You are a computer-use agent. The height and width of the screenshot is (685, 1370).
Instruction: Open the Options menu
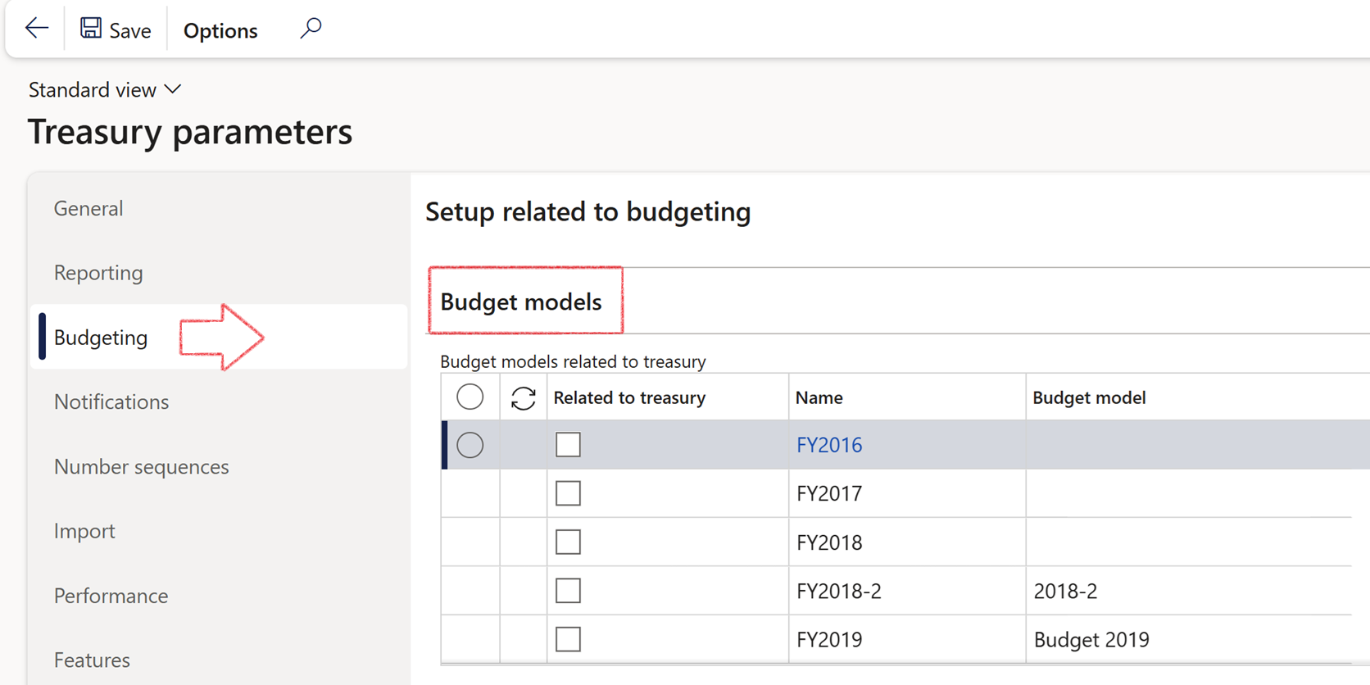pos(220,30)
